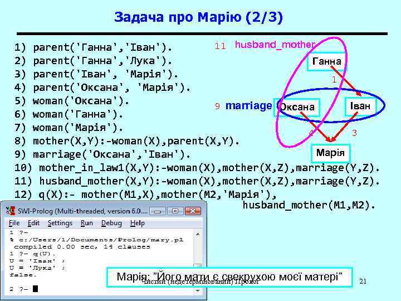Viewport: 401px width, 301px height.
Task: Click line 7 woman('Марія')
Action: coord(69,128)
